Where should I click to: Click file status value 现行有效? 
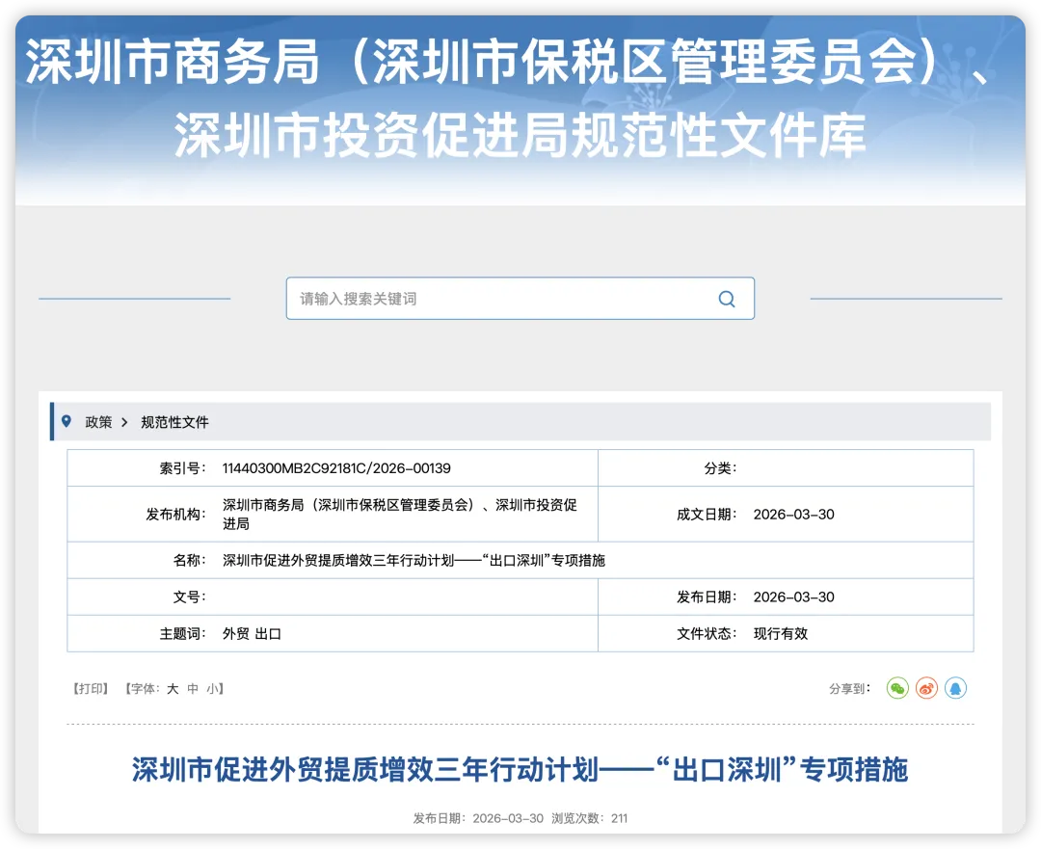click(780, 634)
